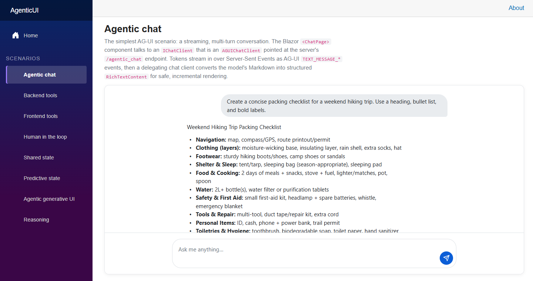The width and height of the screenshot is (533, 281).
Task: Open the Agentic chat scenario
Action: pos(46,75)
